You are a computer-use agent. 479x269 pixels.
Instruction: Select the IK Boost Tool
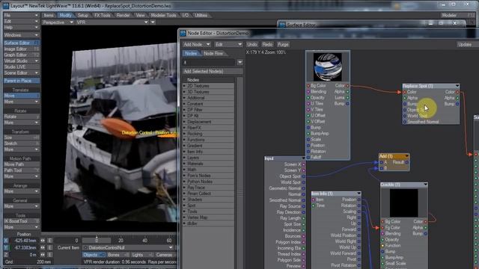(21, 221)
